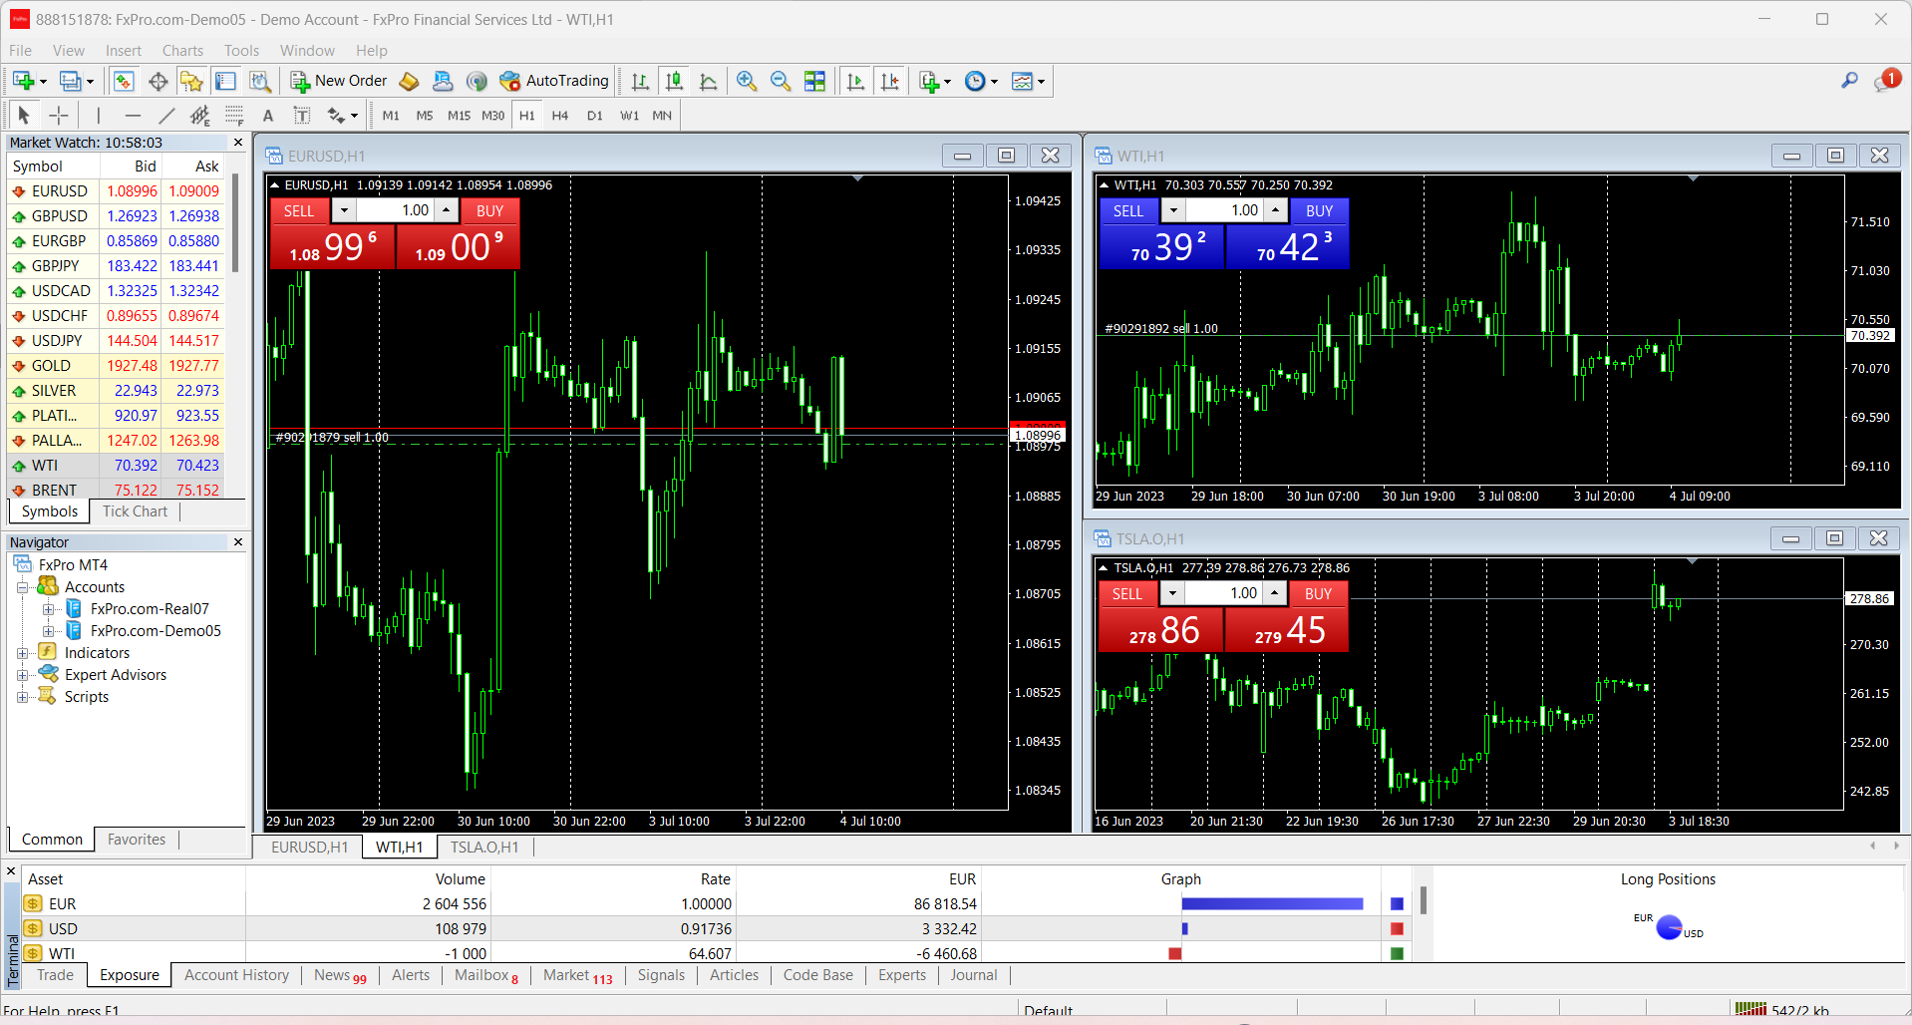Screen dimensions: 1912x1025
Task: Select the text label tool
Action: (x=302, y=116)
